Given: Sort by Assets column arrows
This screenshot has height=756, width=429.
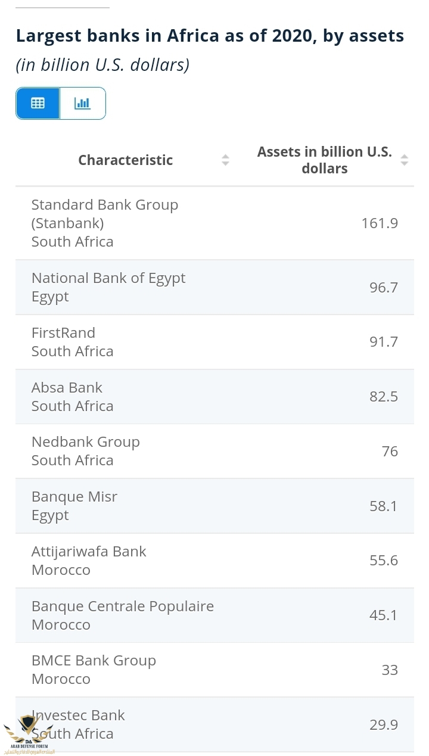Looking at the screenshot, I should pos(405,160).
